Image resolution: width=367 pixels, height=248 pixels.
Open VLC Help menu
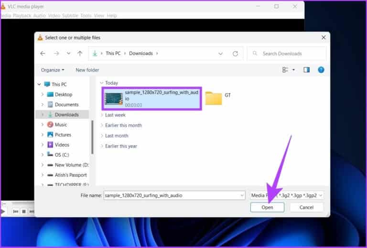click(112, 16)
